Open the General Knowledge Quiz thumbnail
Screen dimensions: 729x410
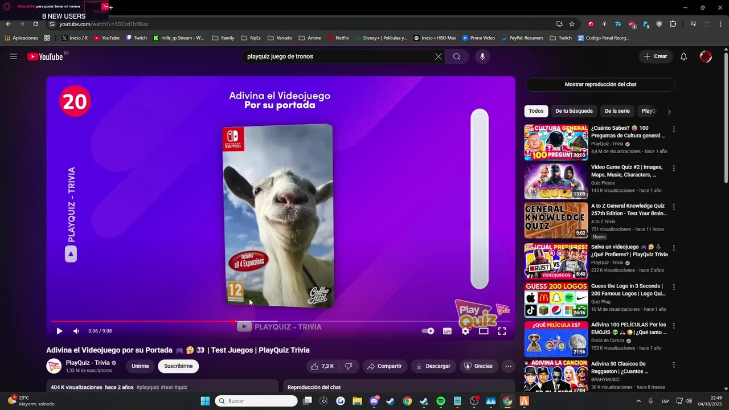556,220
